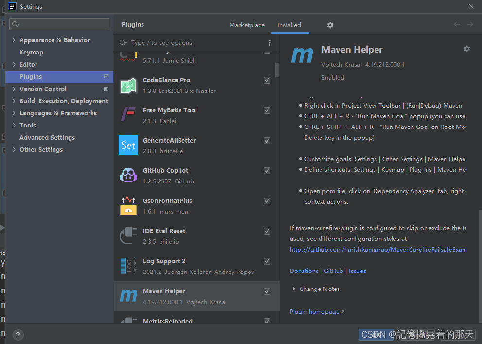Expand the Change Notes section
The image size is (482, 344).
coord(294,289)
